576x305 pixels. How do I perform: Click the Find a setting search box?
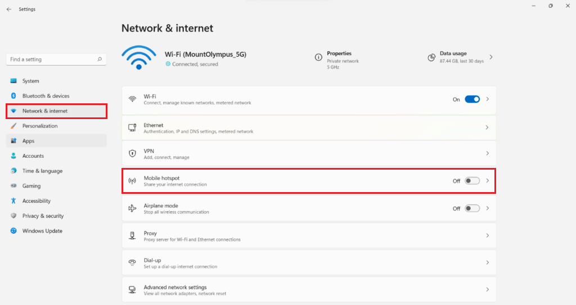[51, 59]
